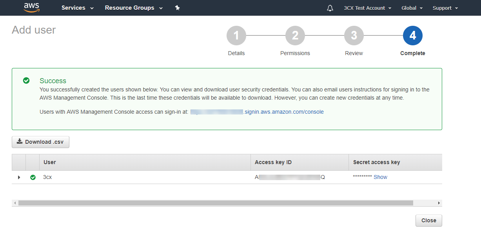The width and height of the screenshot is (481, 227).
Task: Open the 3CX Test Account menu
Action: pos(368,8)
